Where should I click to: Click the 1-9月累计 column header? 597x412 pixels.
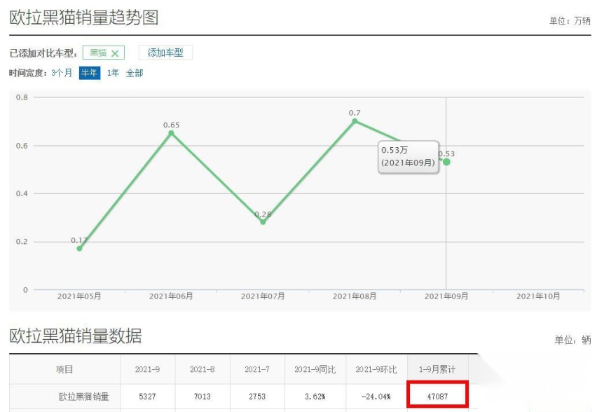coord(437,369)
